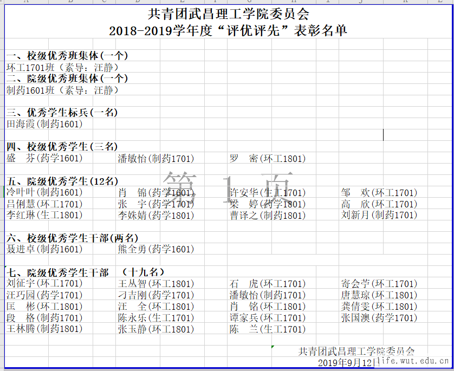Viewport: 454px width, 371px height.
Task: Select the cell 邹 欢(环工1701)
Action: pos(379,192)
